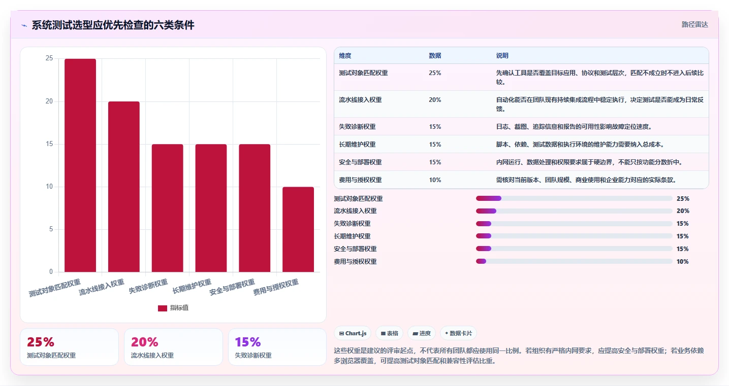Click the 安全与部署权重 bar in the chart

click(x=255, y=208)
